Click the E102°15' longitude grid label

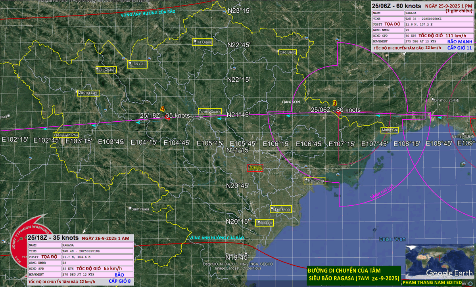[15, 140]
